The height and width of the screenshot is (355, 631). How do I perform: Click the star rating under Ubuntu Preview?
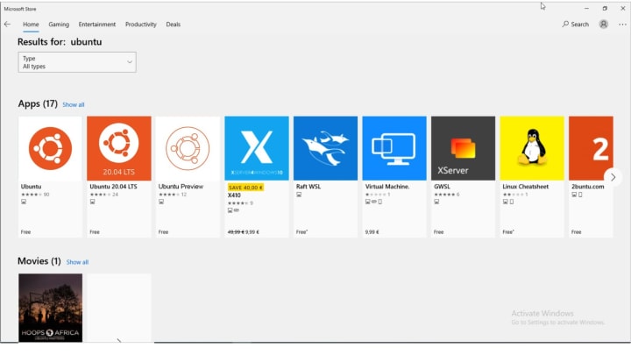tap(168, 195)
